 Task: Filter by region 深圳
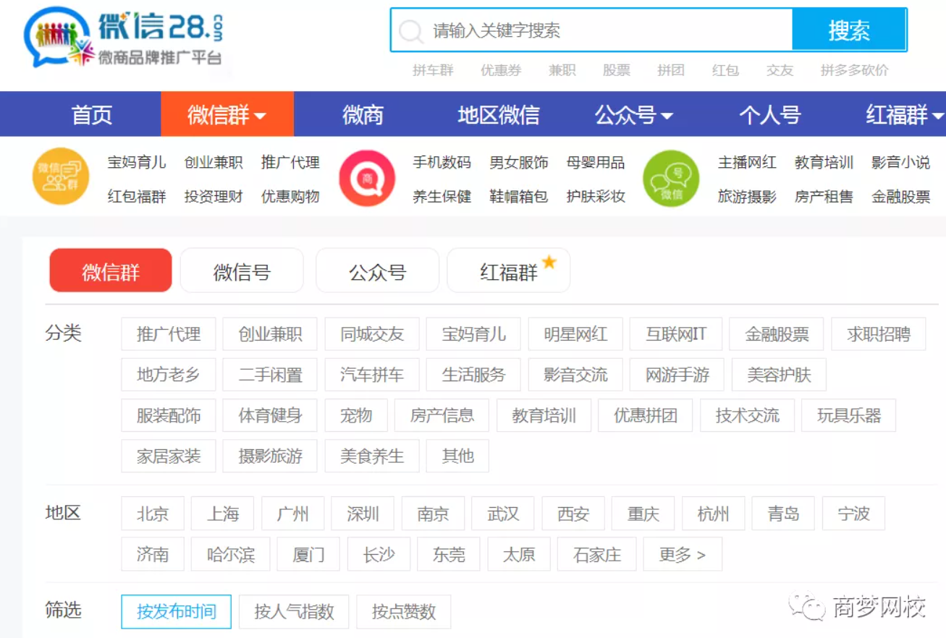(x=363, y=514)
